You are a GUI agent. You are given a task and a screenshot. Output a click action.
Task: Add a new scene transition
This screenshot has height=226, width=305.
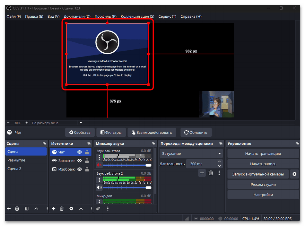tap(202, 173)
